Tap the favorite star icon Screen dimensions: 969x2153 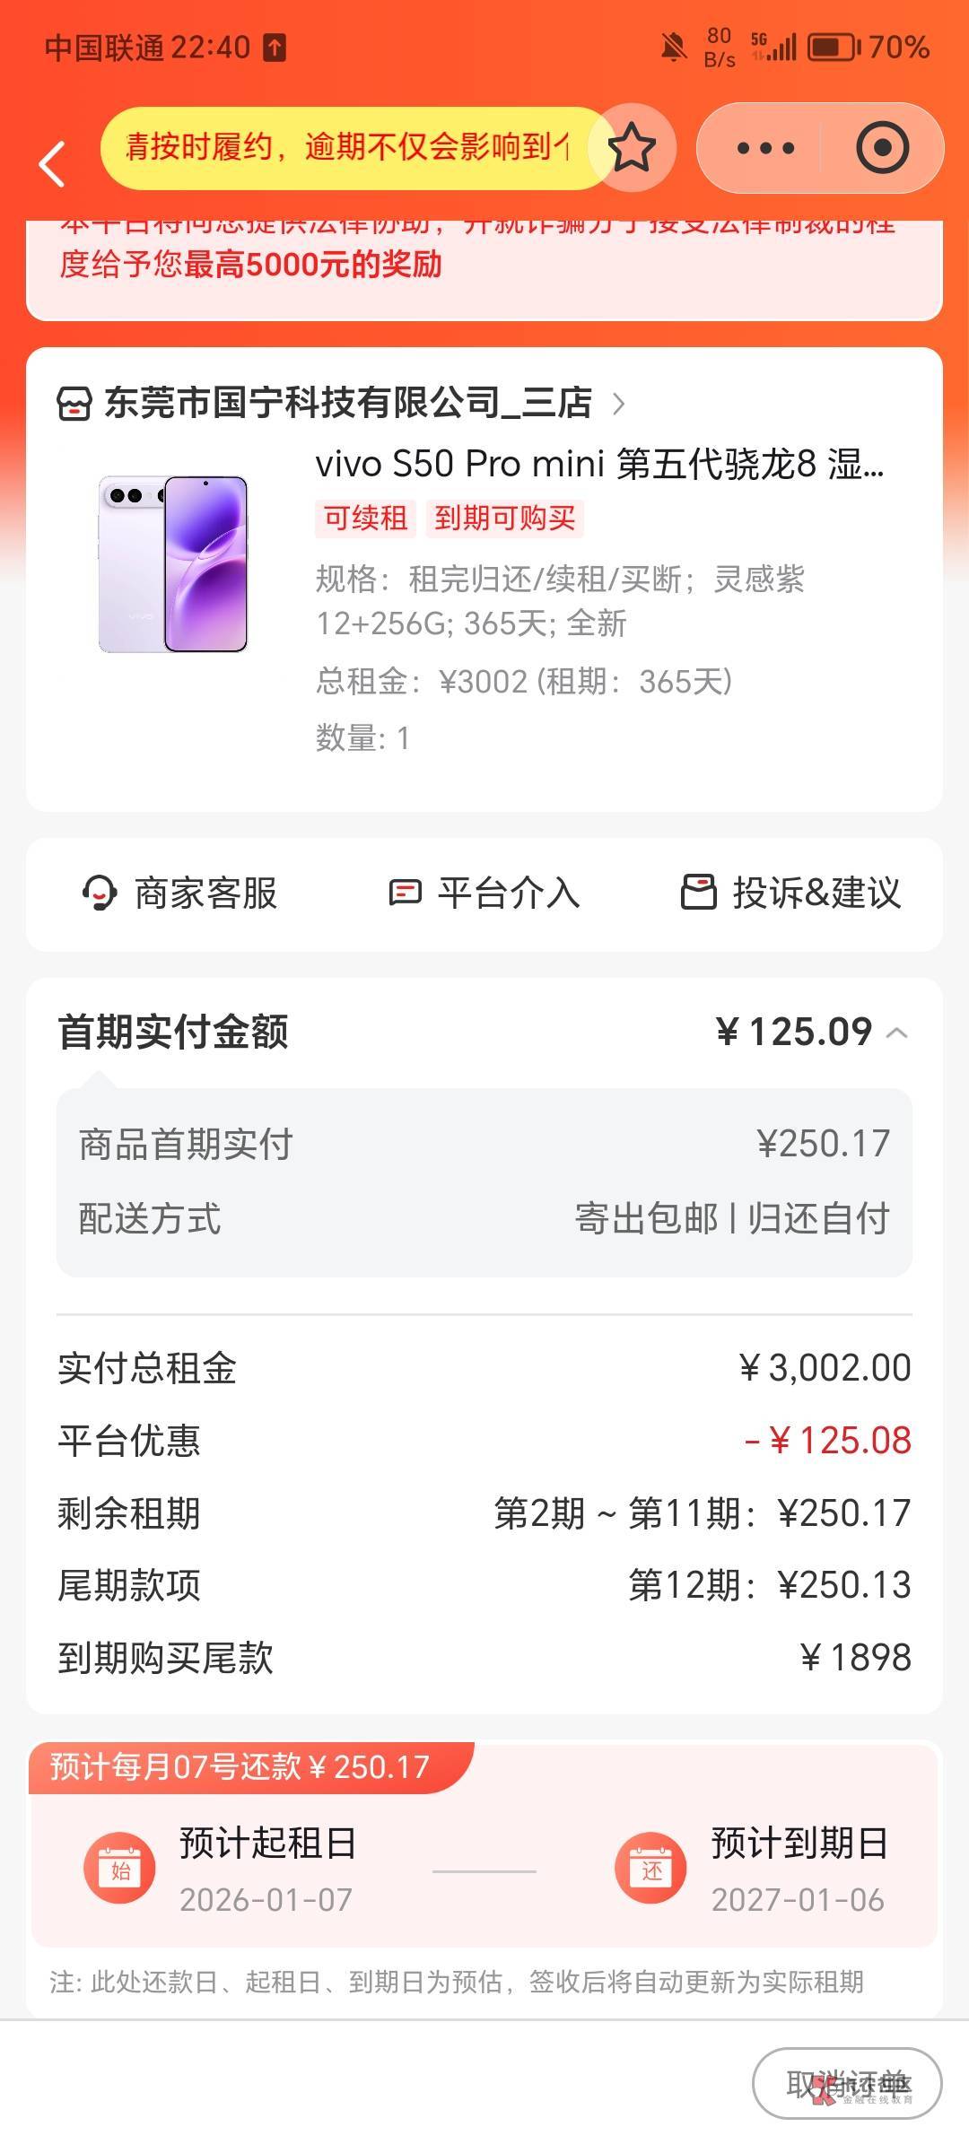[x=633, y=148]
